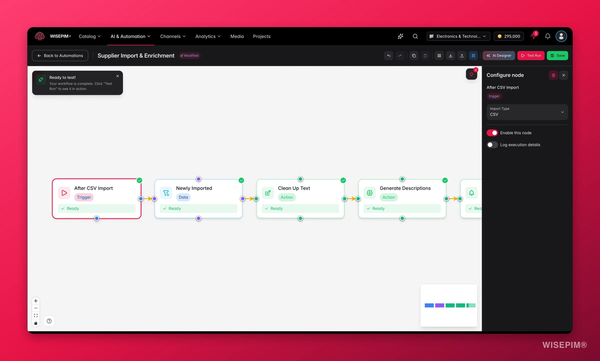Click the play icon on After CSV Import

64,193
